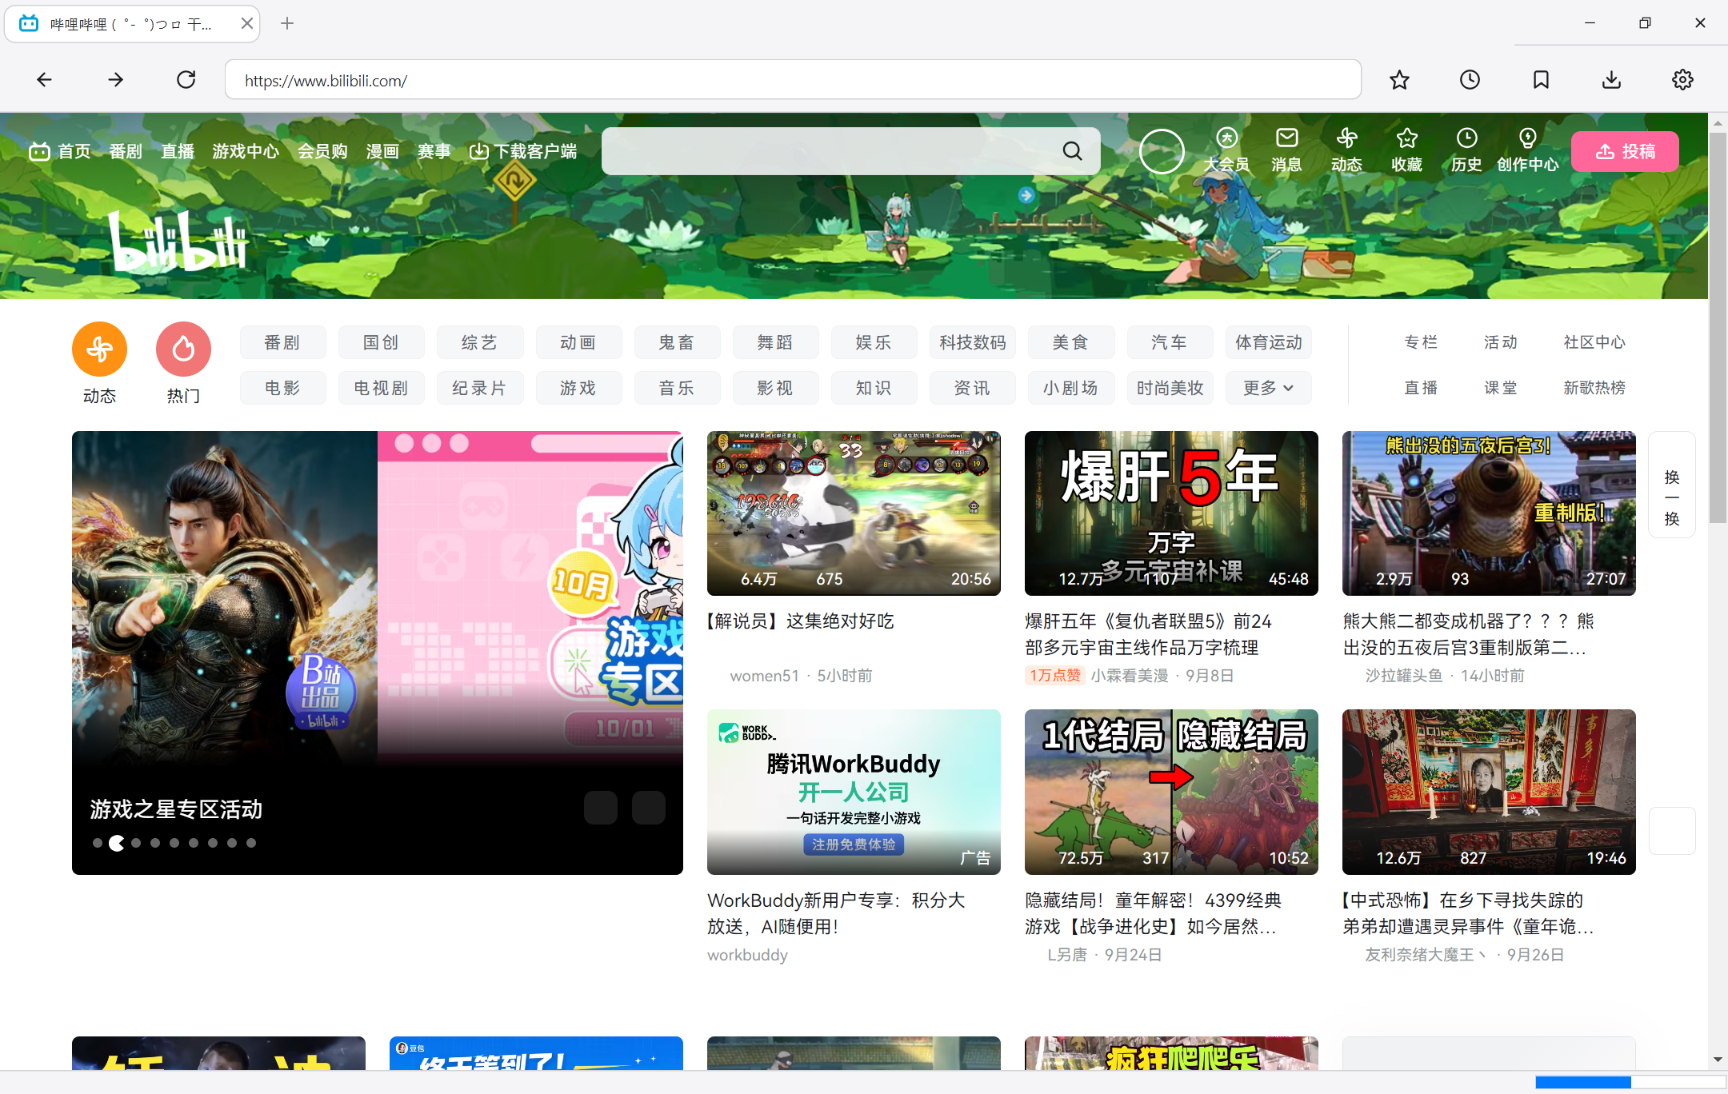Image resolution: width=1728 pixels, height=1094 pixels.
Task: Click the red 热门 flame icon
Action: 183,349
